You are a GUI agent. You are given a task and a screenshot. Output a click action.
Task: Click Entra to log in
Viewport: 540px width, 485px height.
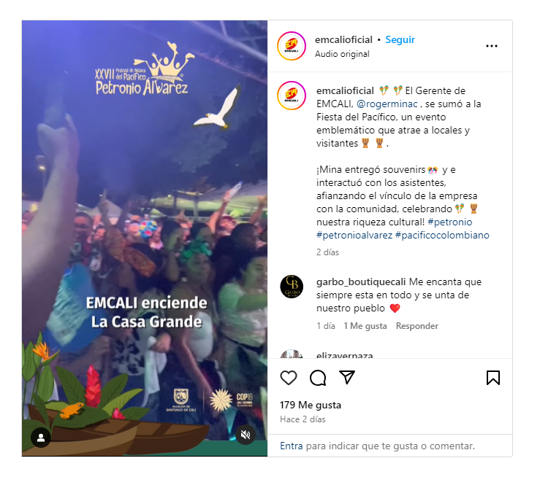291,446
